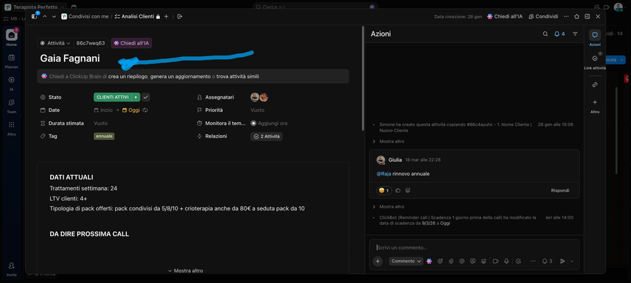Advance status using CLIENTI ATTIVI arrow
Viewport: 631px width, 283px height.
[x=136, y=97]
